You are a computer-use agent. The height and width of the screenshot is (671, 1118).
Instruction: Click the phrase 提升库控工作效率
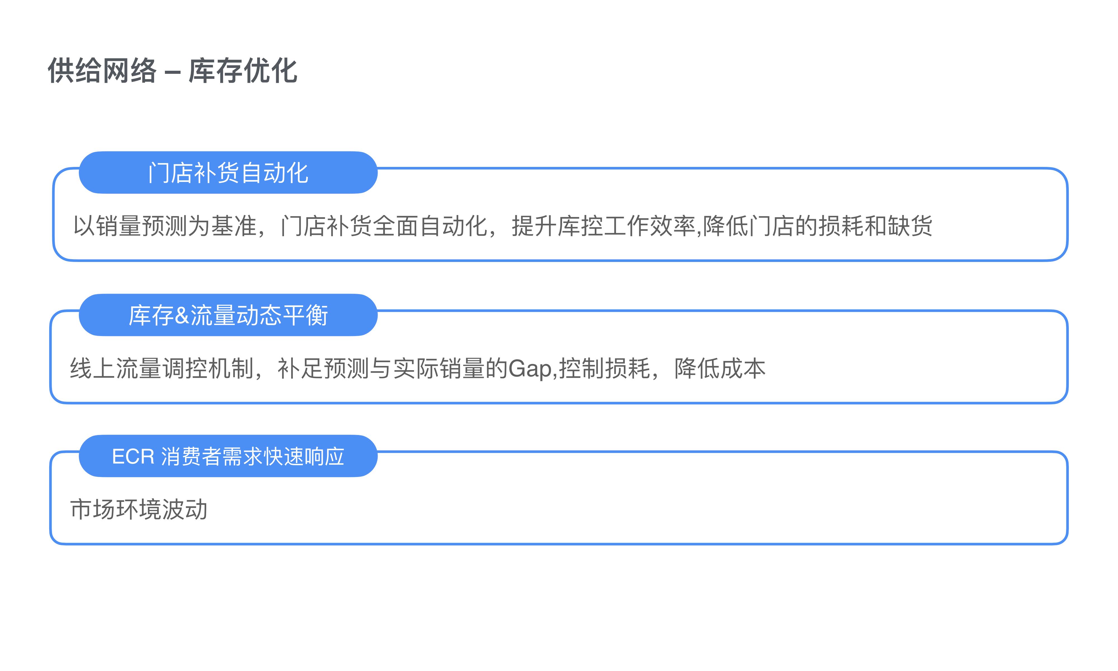click(x=603, y=226)
